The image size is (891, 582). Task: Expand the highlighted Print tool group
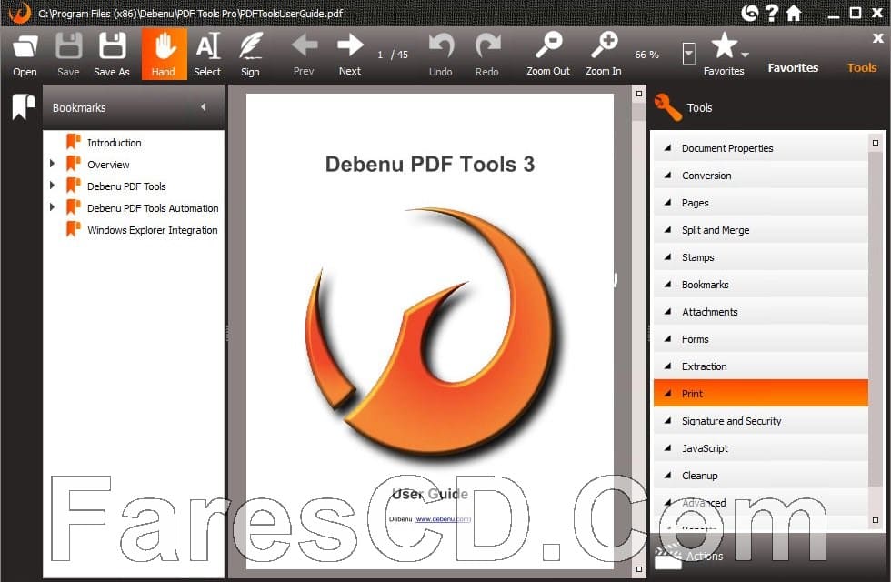pos(668,393)
